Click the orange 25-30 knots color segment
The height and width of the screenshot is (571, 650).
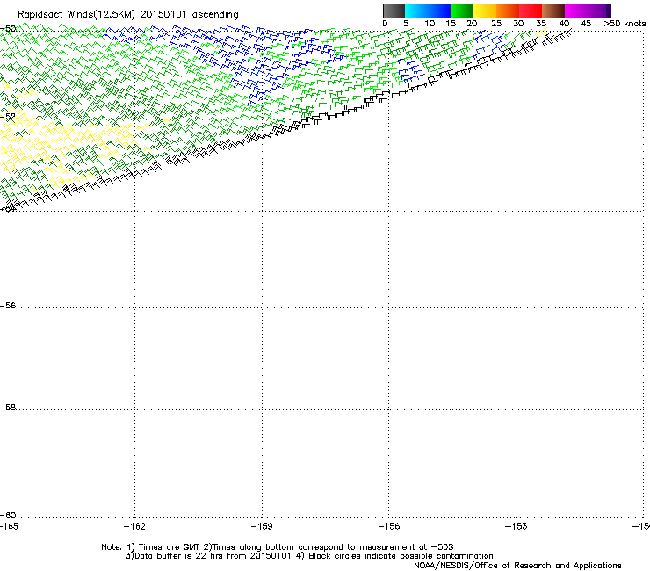(508, 11)
